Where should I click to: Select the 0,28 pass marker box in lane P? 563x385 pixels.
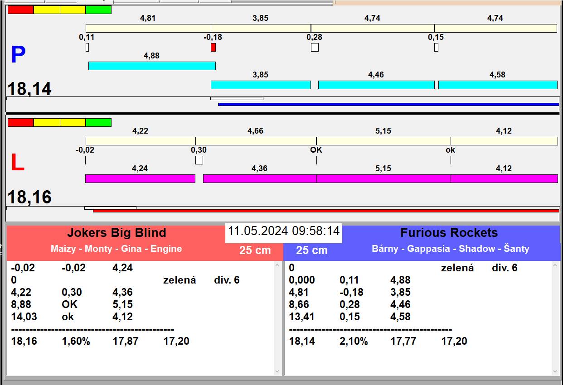click(x=315, y=47)
